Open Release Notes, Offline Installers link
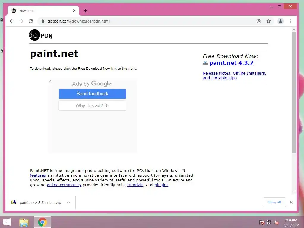 point(235,76)
